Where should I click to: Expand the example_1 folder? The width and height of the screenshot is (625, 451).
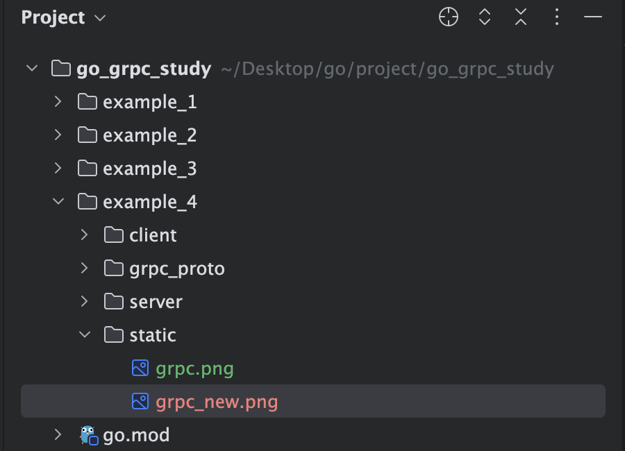[x=58, y=101]
